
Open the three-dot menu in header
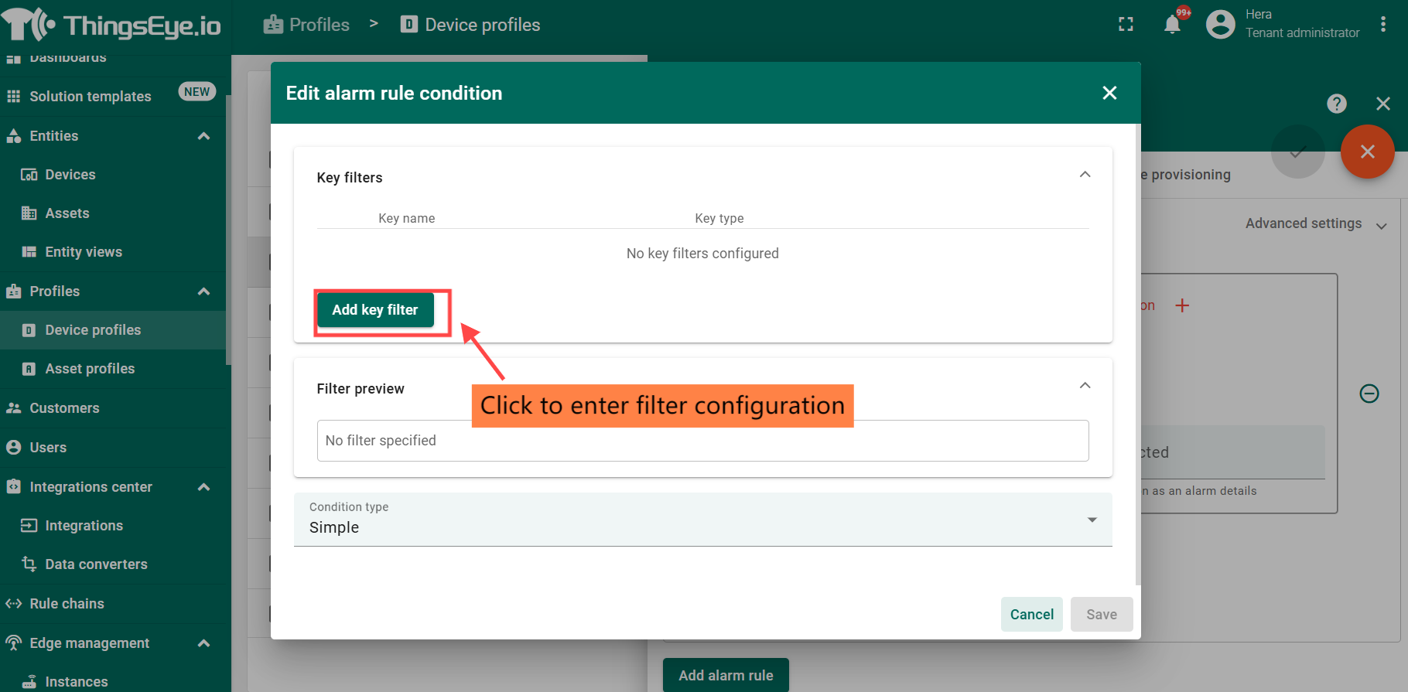point(1383,25)
